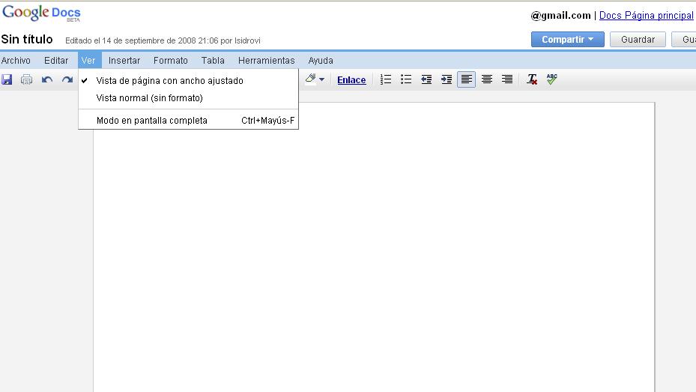Click the Enlace link button
The width and height of the screenshot is (696, 392).
351,80
